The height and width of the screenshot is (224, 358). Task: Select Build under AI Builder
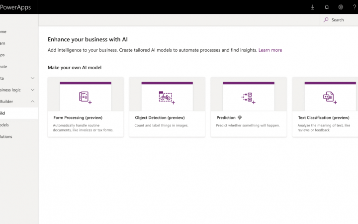pos(18,113)
